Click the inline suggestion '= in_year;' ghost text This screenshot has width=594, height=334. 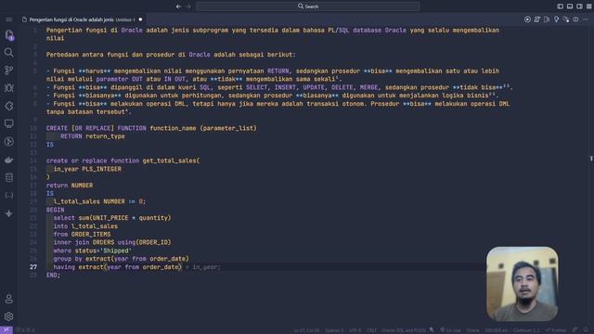point(202,267)
